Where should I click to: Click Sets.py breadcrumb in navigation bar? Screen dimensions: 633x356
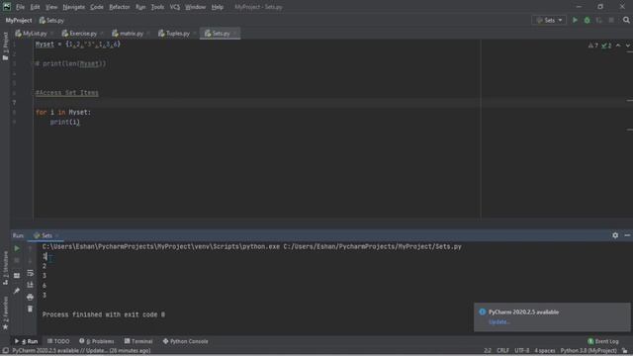pos(51,20)
